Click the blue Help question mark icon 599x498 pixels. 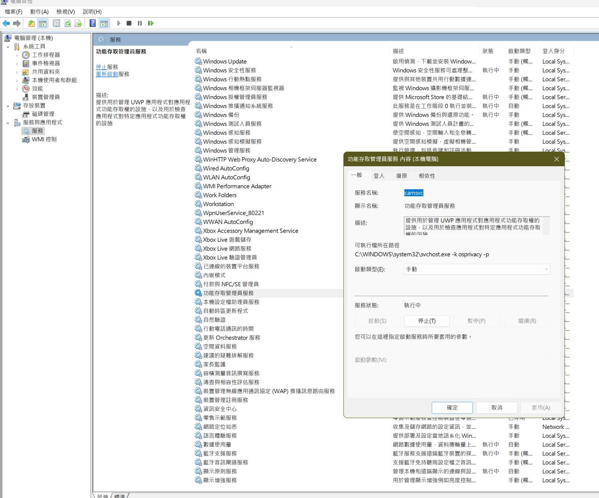(92, 23)
